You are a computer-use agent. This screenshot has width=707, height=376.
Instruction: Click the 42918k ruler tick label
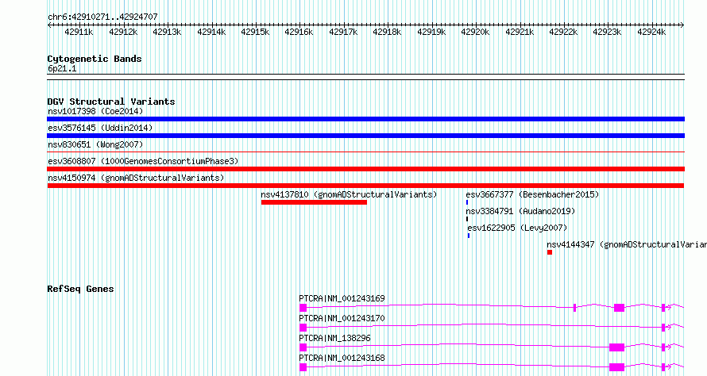click(x=387, y=33)
